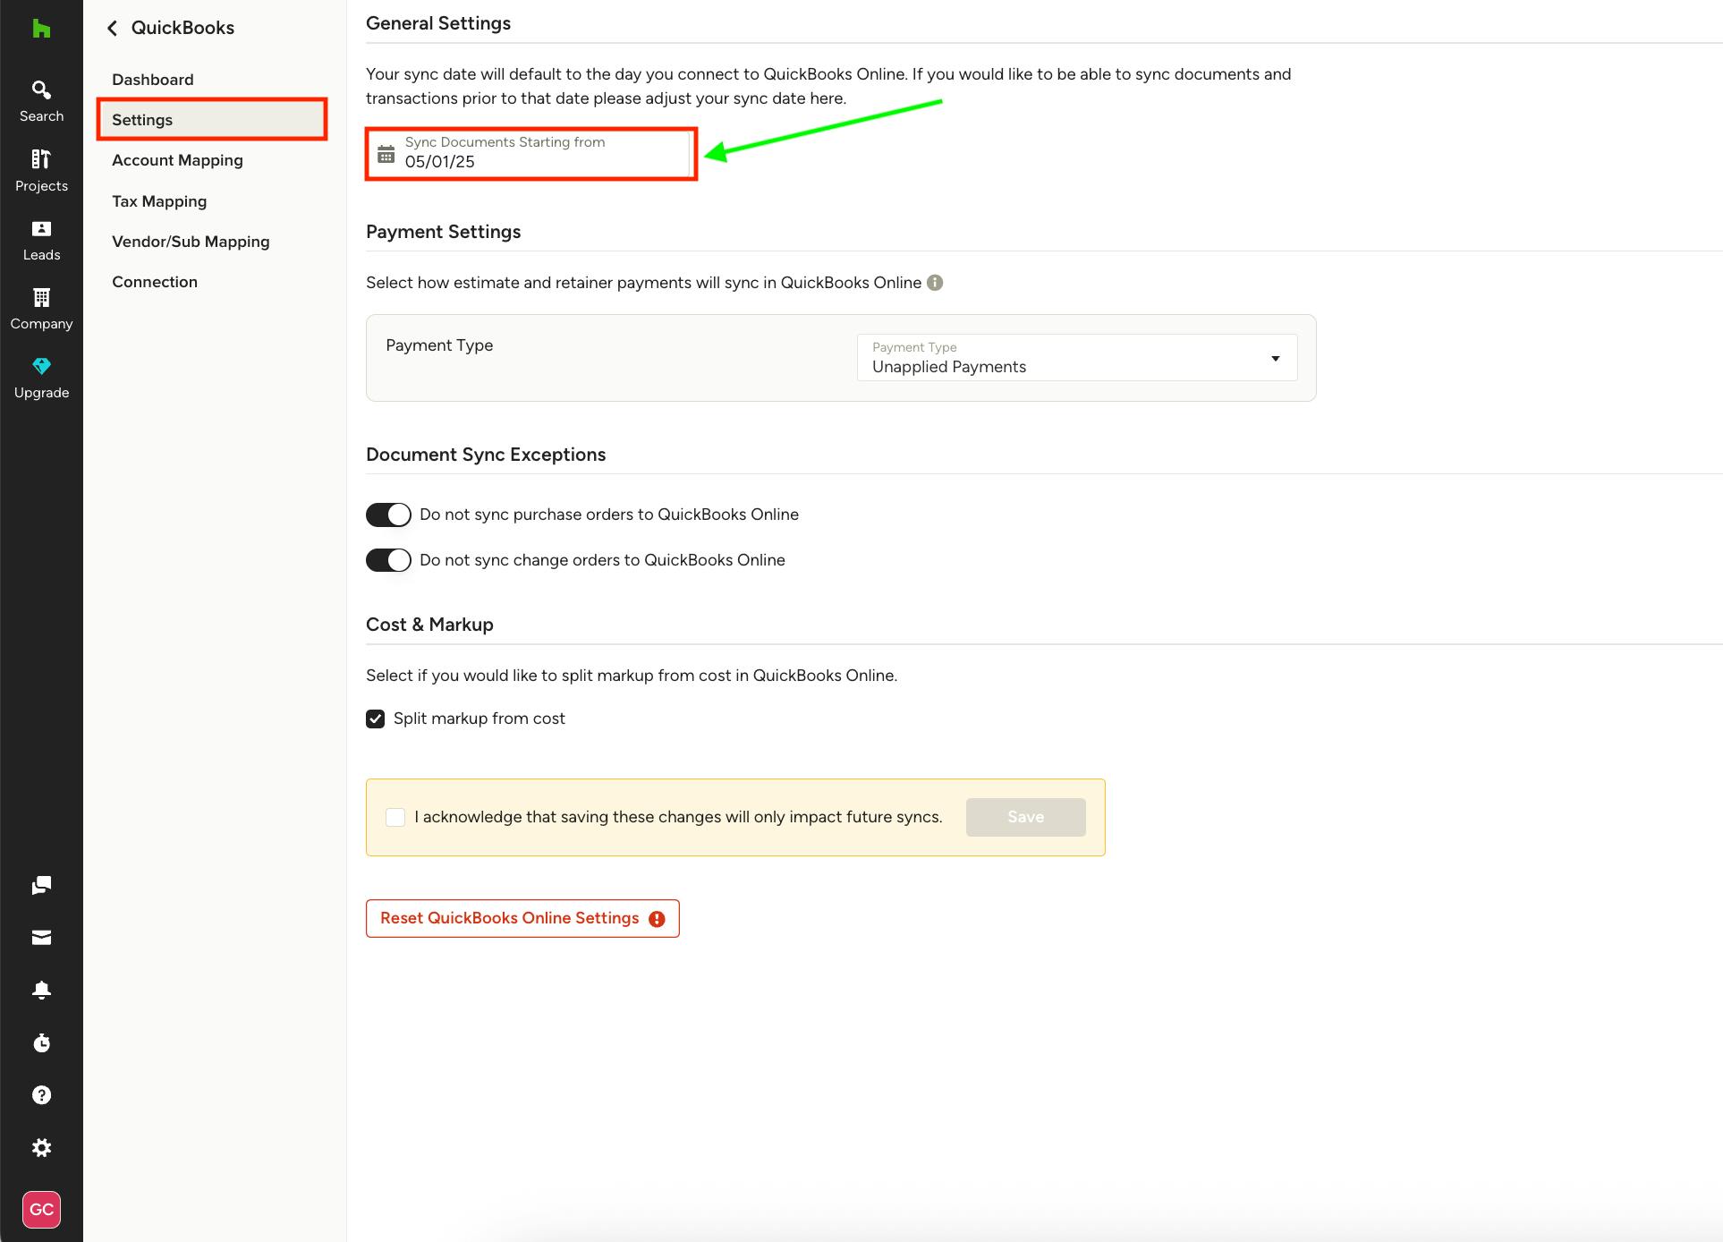Click the 'Document Sync Exceptions' heading
Screen dimensions: 1723x1242
(x=486, y=455)
